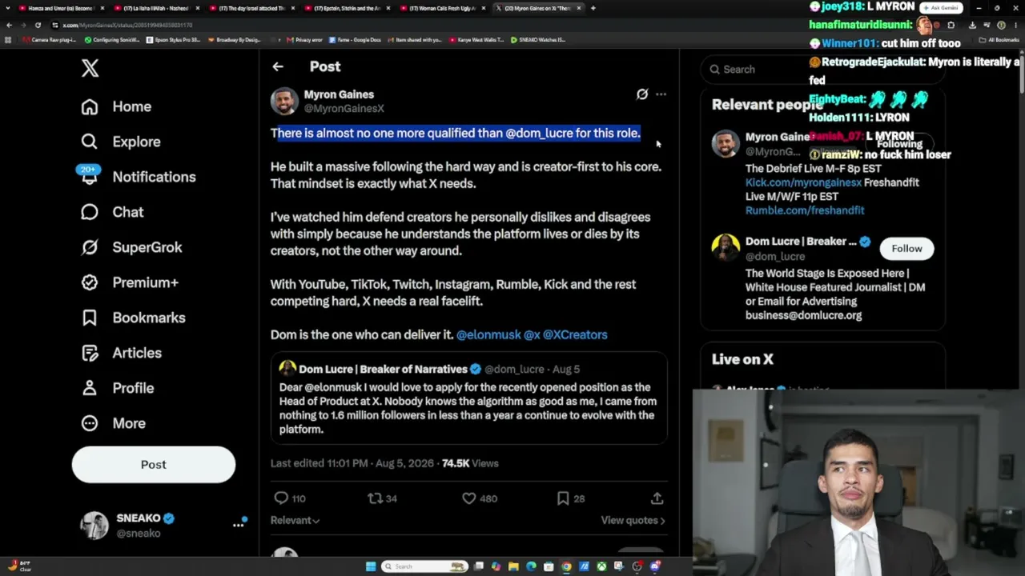Reload the current page

38,25
